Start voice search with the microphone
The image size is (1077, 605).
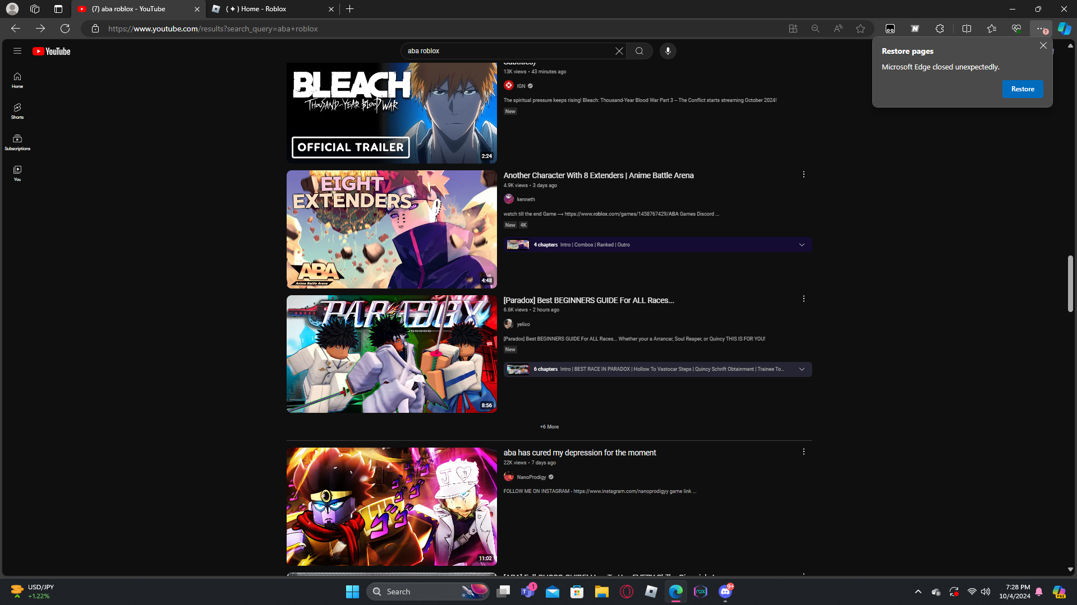tap(668, 51)
